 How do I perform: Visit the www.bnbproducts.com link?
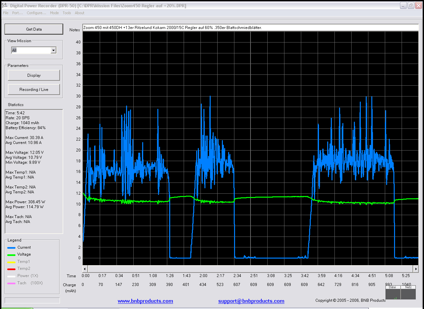pos(146,301)
